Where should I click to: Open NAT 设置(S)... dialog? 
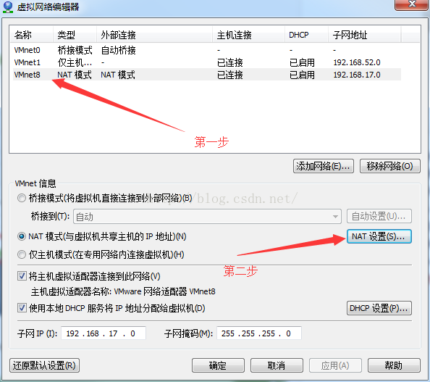click(x=379, y=236)
